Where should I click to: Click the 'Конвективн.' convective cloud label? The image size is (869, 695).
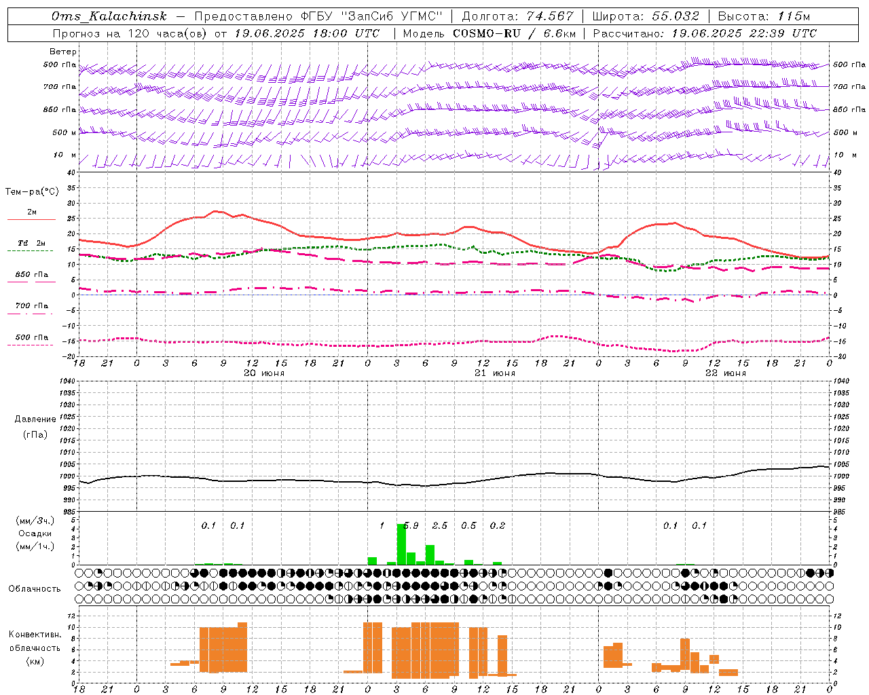pos(35,635)
